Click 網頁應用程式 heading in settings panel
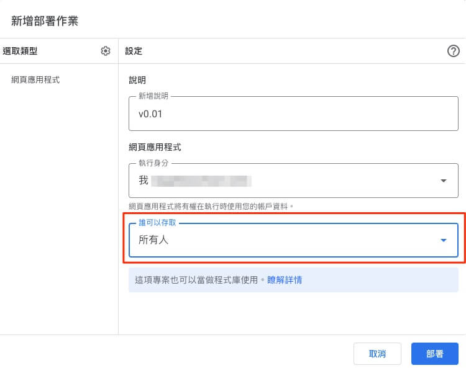466x368 pixels. (x=155, y=147)
